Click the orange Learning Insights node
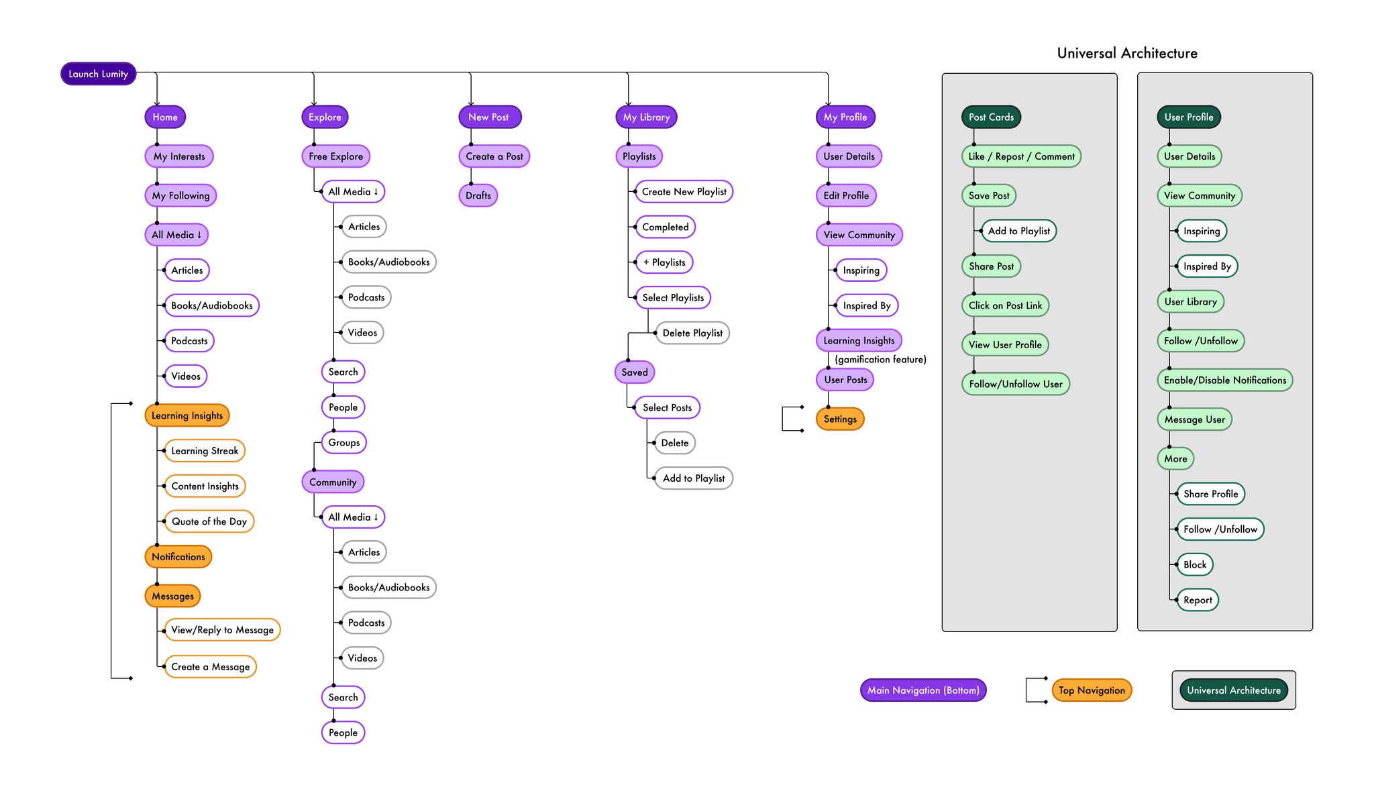 point(187,415)
